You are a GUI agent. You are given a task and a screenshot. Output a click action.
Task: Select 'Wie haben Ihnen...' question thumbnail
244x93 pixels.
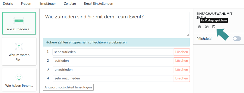[x=19, y=80]
